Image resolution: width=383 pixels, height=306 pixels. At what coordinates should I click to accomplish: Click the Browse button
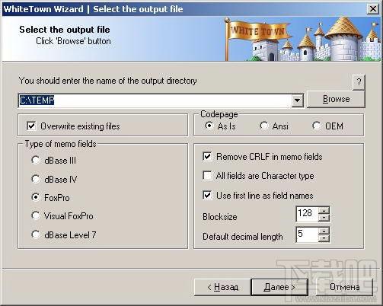[336, 99]
